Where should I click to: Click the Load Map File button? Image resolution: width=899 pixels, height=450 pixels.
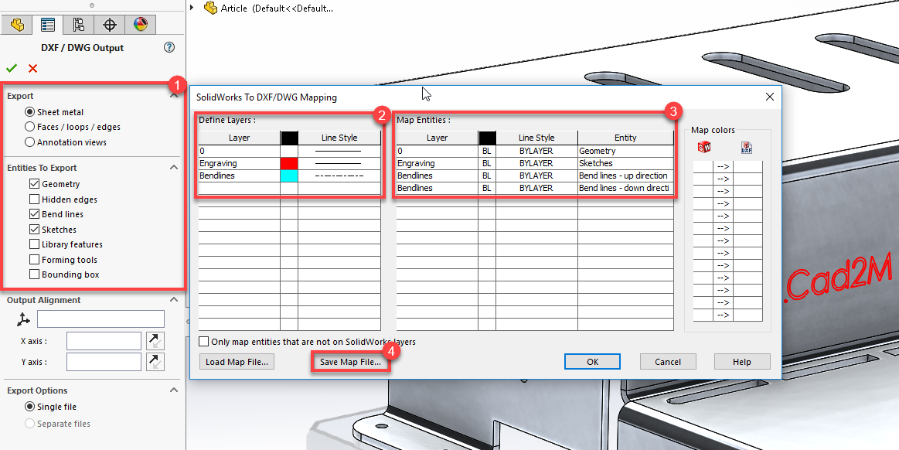pyautogui.click(x=237, y=362)
